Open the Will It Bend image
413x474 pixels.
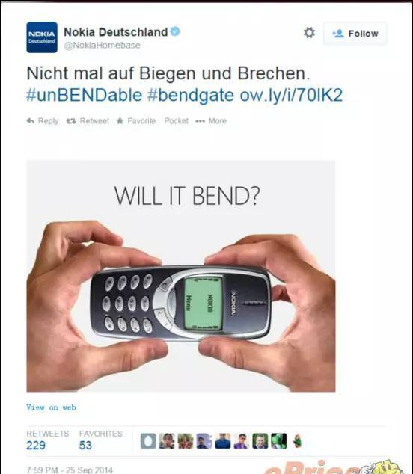tap(181, 276)
